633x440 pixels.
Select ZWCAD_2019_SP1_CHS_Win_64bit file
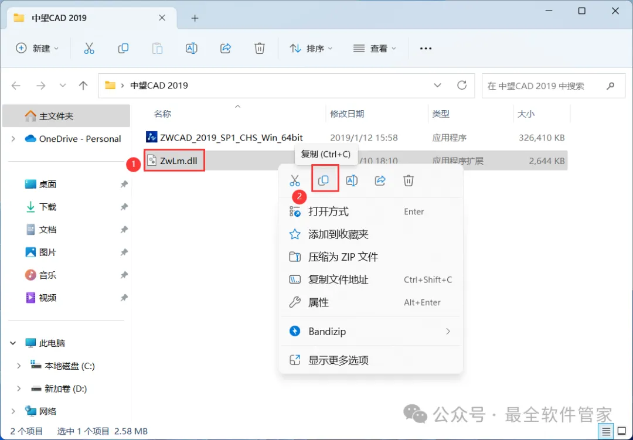click(x=232, y=138)
